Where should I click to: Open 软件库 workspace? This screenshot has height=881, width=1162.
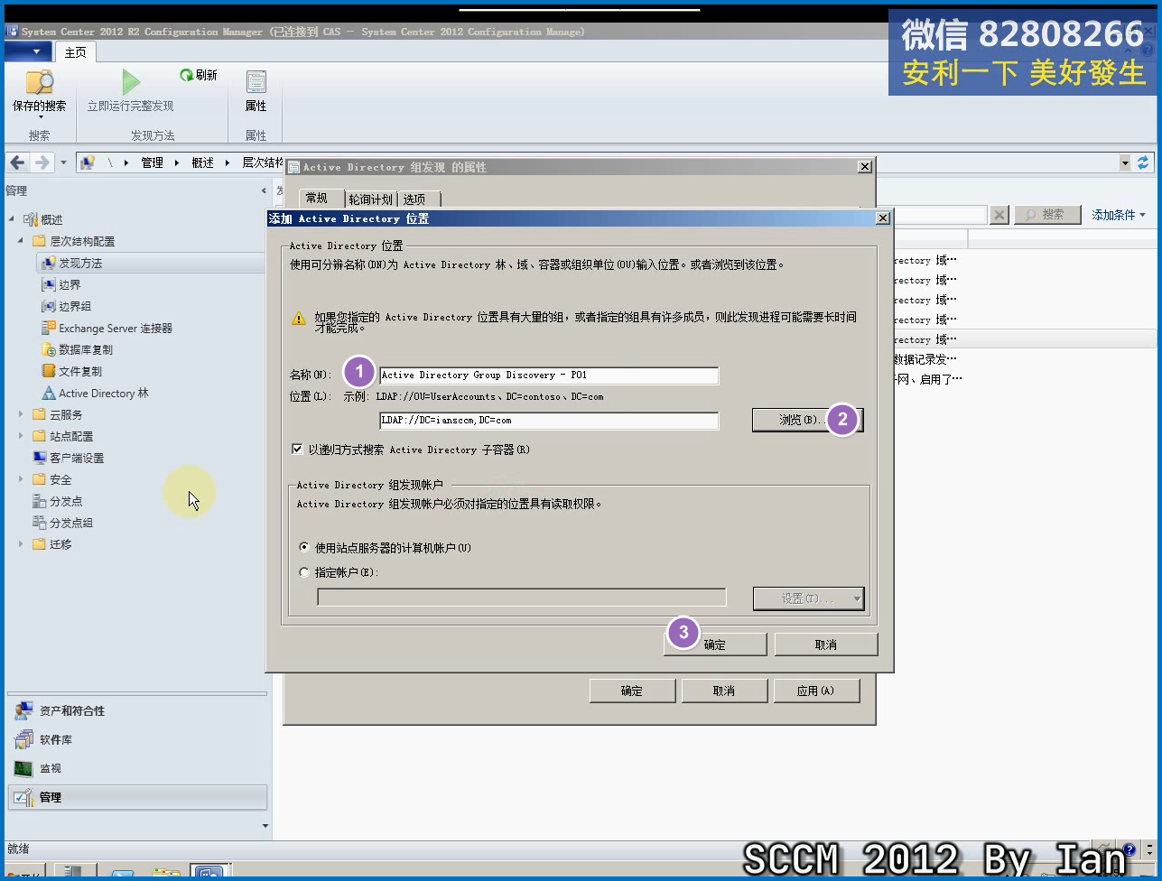click(138, 740)
